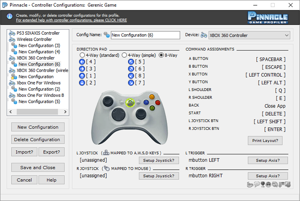This screenshot has width=300, height=201.
Task: Click the joystick icon in bottom toolbar
Action: [263, 184]
